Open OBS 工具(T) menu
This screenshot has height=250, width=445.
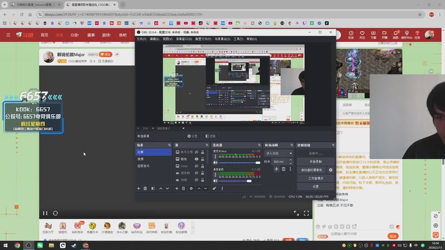pyautogui.click(x=239, y=39)
